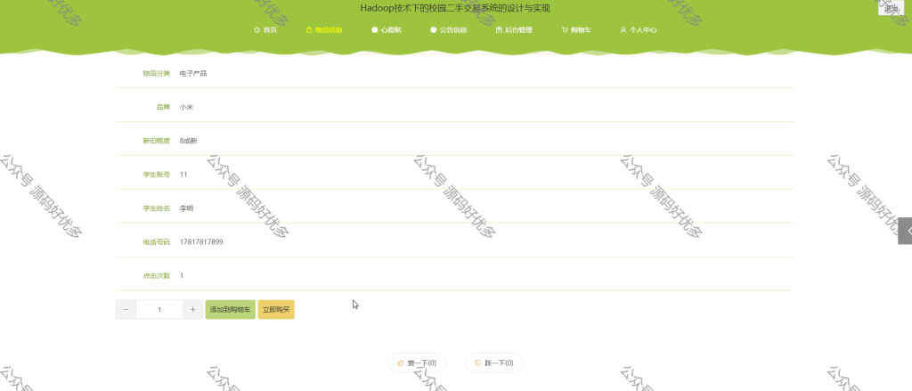Click the student account value 11
The width and height of the screenshot is (912, 391).
tap(183, 175)
